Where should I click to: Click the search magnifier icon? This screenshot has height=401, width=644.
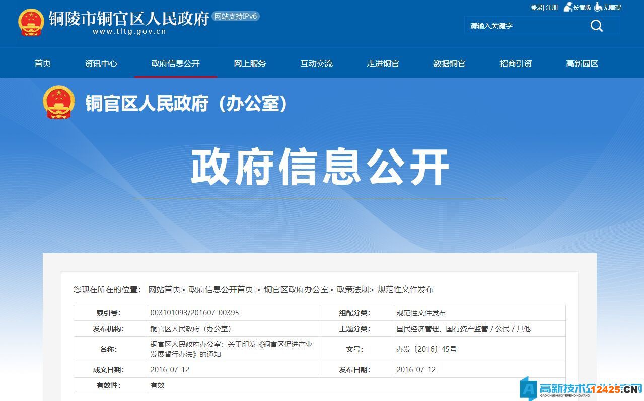(596, 25)
